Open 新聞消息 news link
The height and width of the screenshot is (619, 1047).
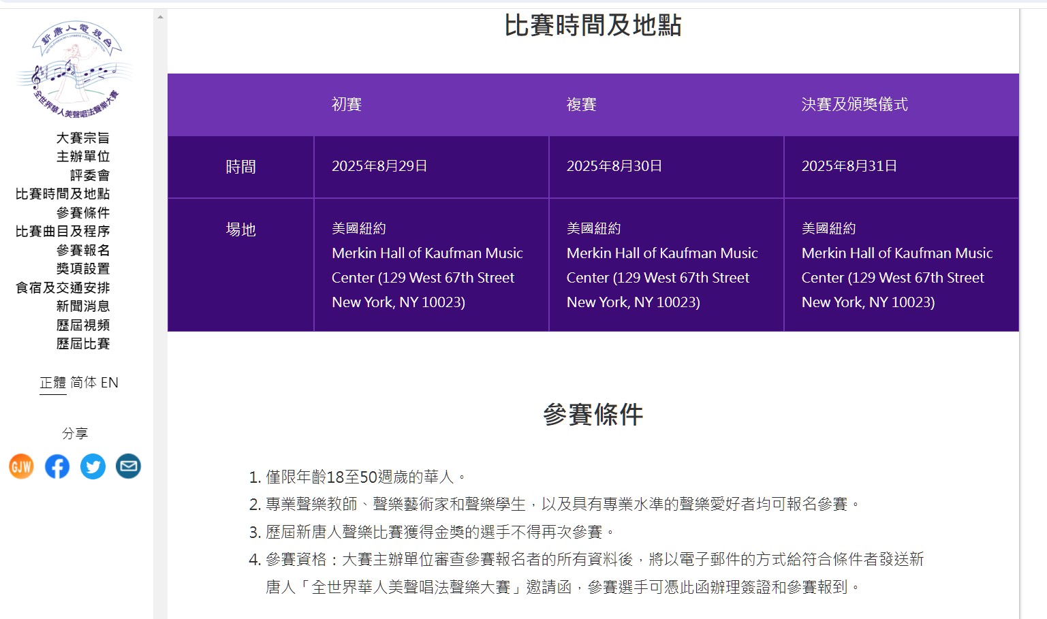click(82, 306)
